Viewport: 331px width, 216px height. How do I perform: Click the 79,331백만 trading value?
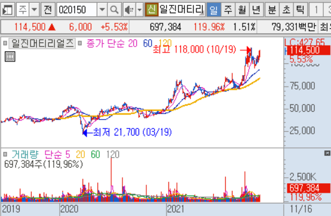(x=293, y=27)
